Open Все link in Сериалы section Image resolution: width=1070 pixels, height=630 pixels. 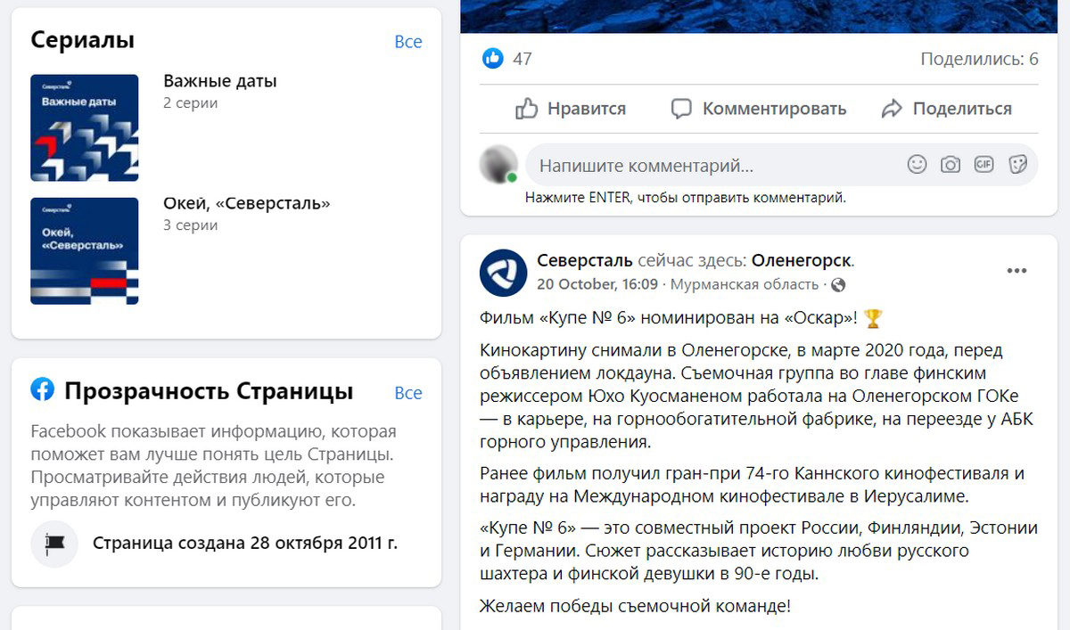tap(408, 42)
